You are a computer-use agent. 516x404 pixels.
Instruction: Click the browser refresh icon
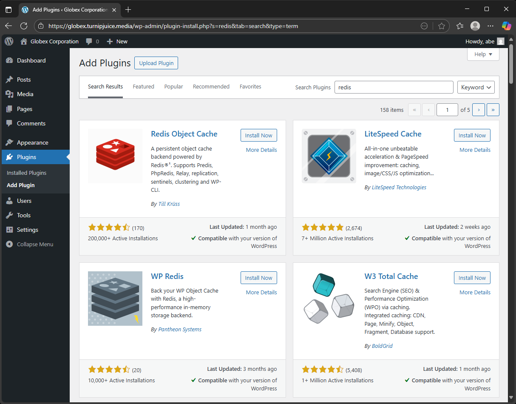click(24, 26)
